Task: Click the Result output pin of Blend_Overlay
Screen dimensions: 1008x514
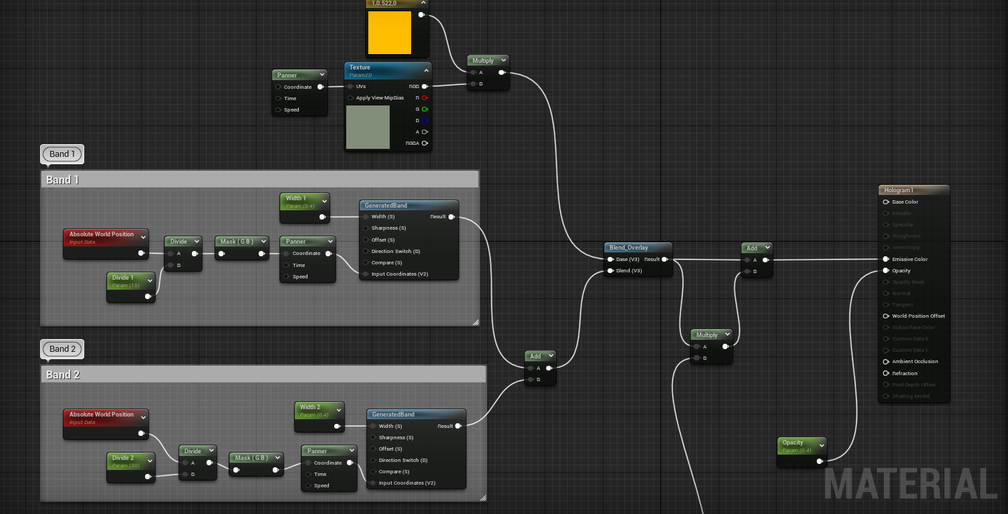Action: click(664, 259)
